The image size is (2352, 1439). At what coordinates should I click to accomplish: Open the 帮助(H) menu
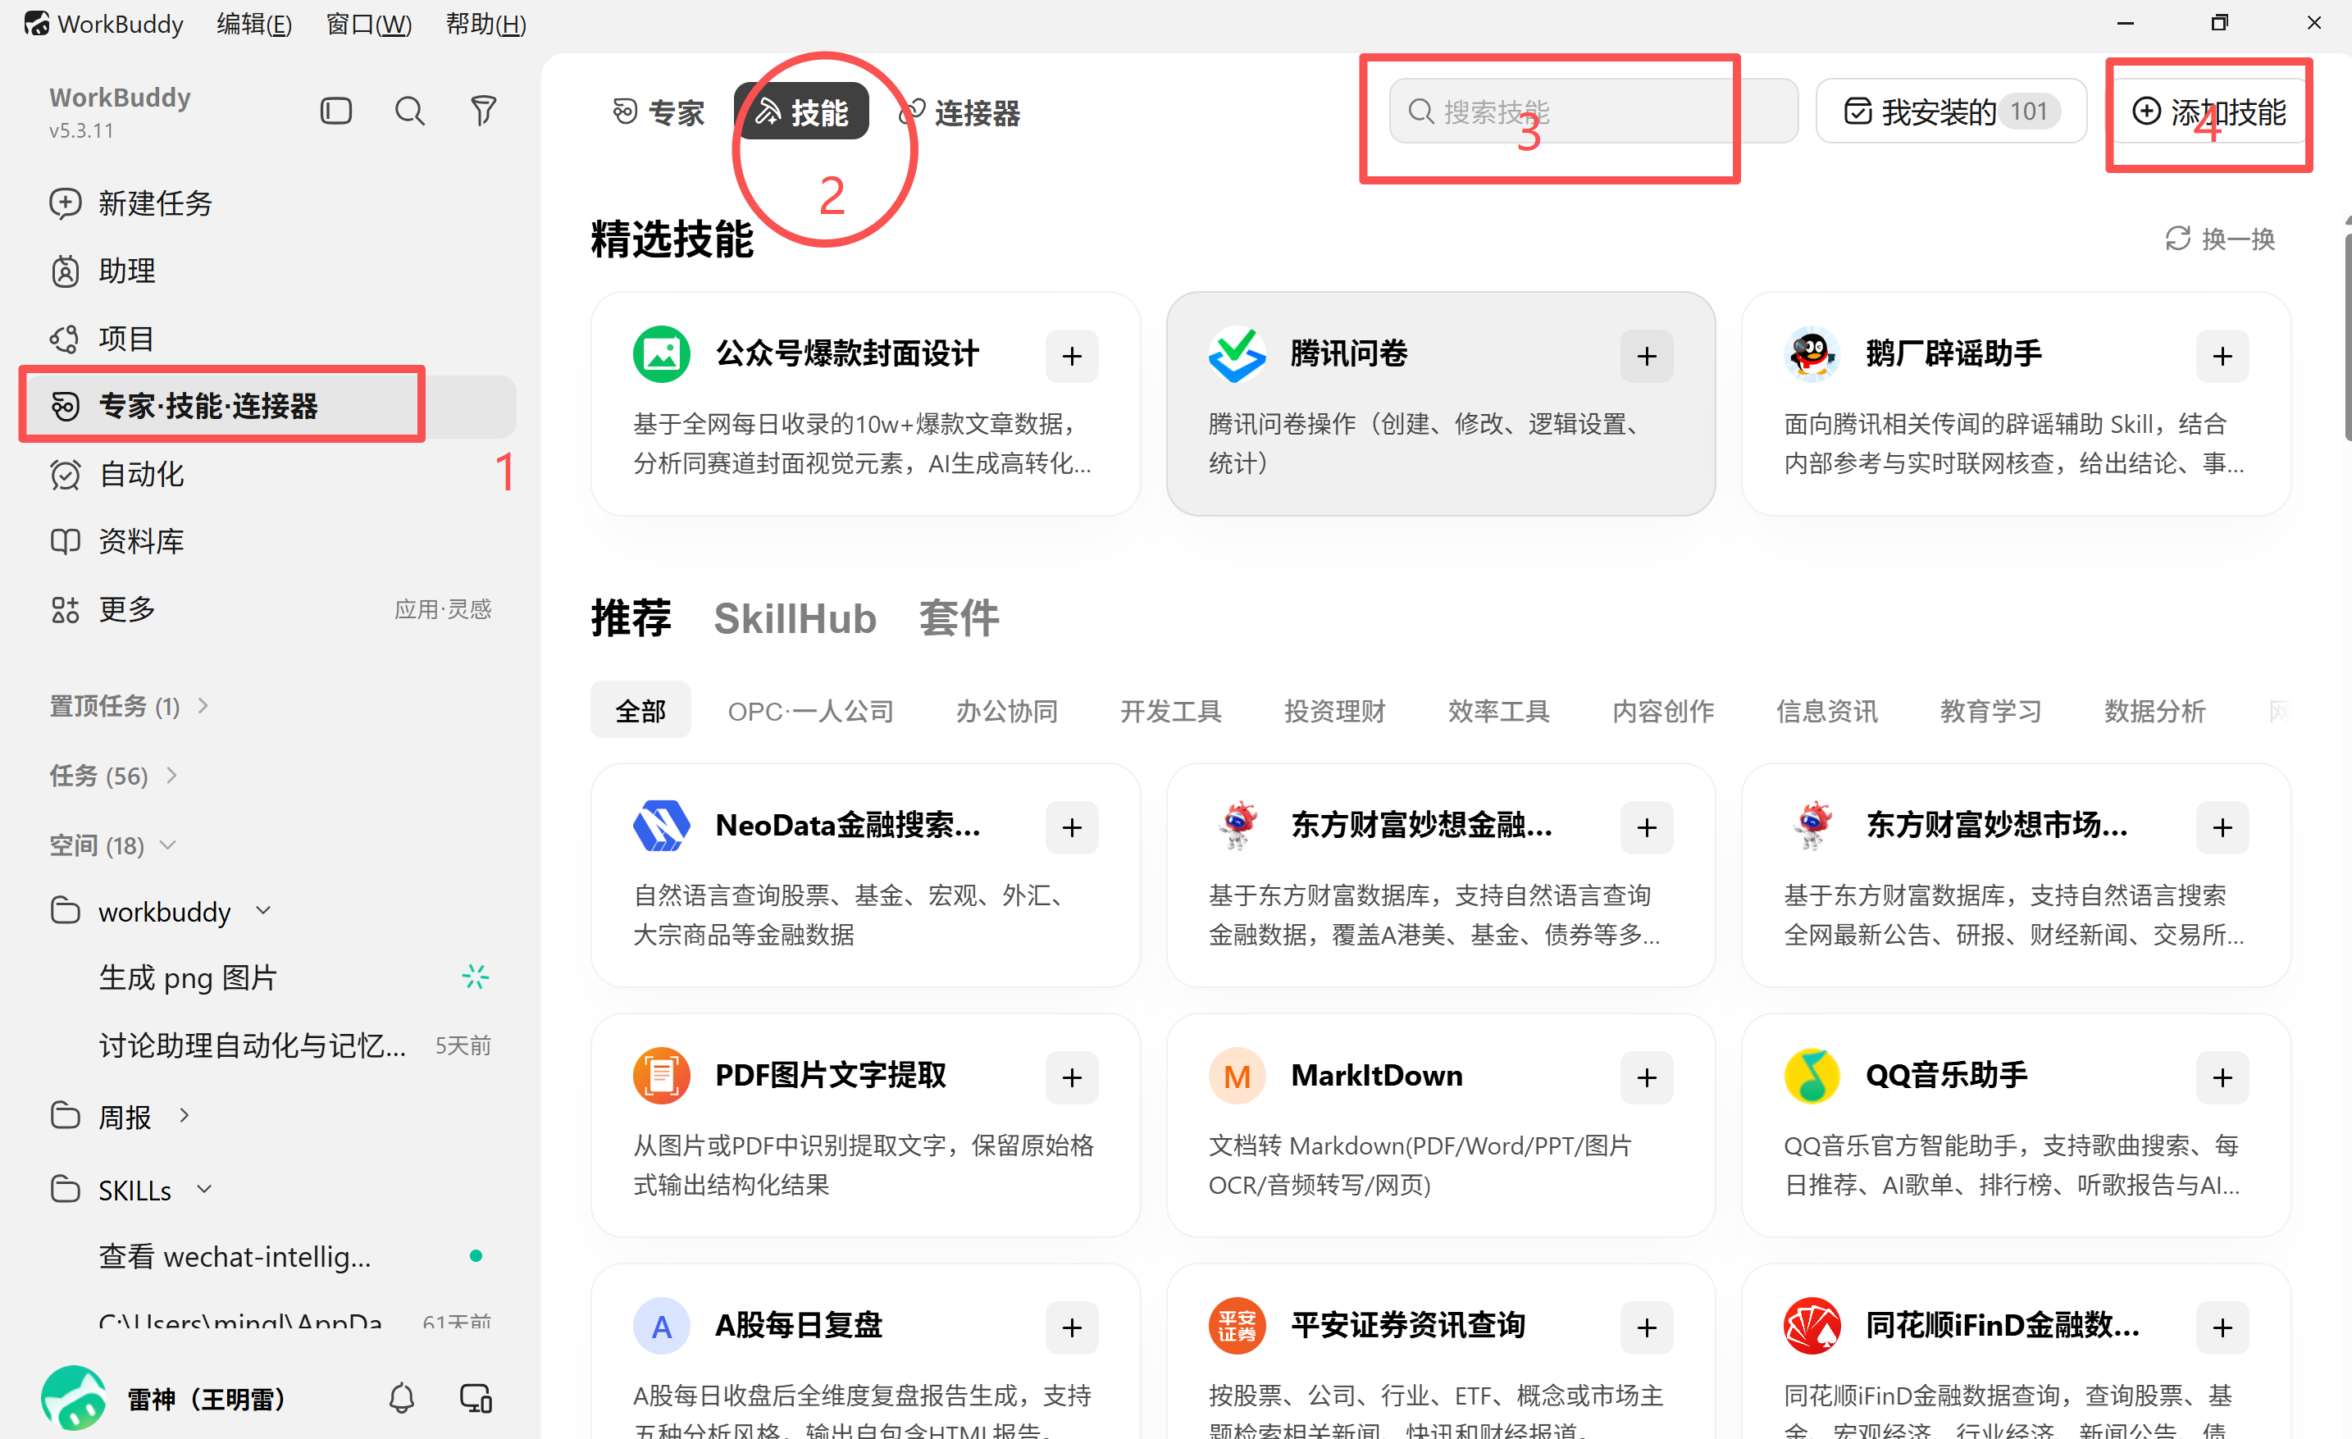tap(485, 24)
